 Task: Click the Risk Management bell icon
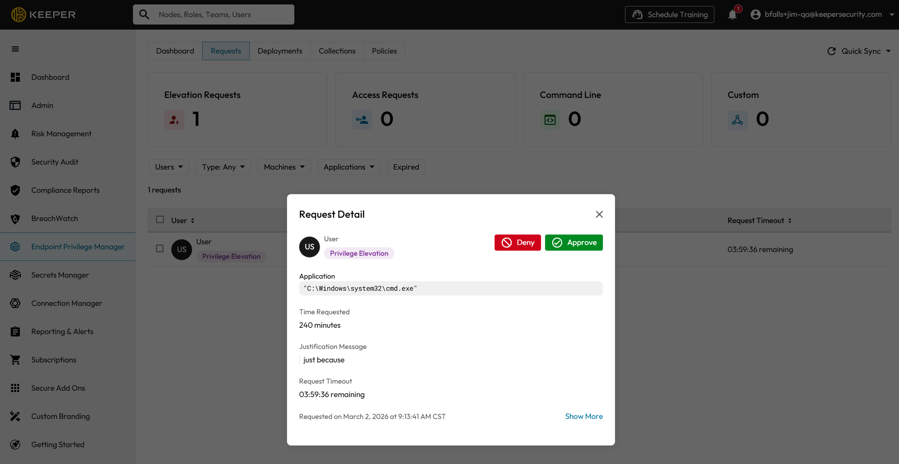[x=15, y=134]
